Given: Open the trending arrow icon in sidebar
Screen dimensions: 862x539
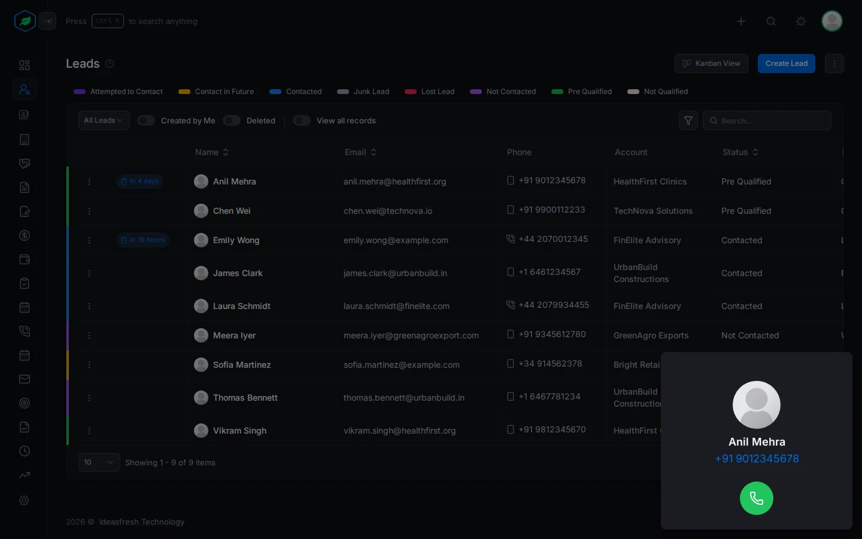Looking at the screenshot, I should [25, 475].
